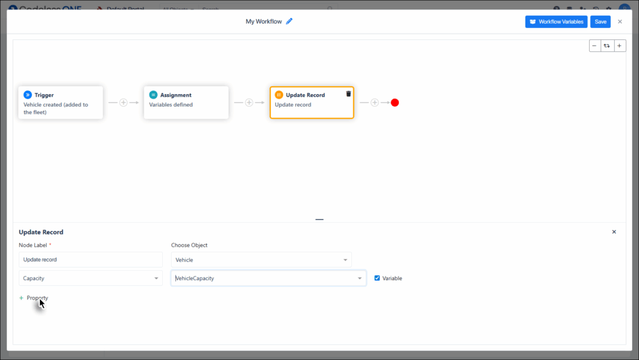
Task: Zoom out the workflow canvas
Action: click(x=595, y=46)
